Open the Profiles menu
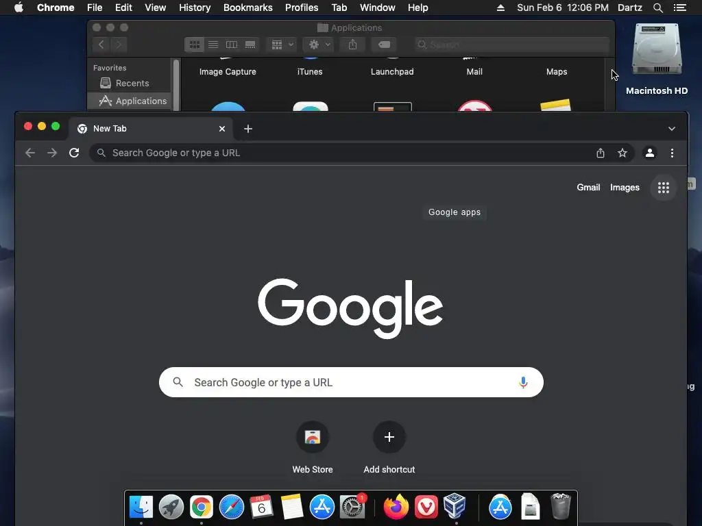 click(302, 8)
